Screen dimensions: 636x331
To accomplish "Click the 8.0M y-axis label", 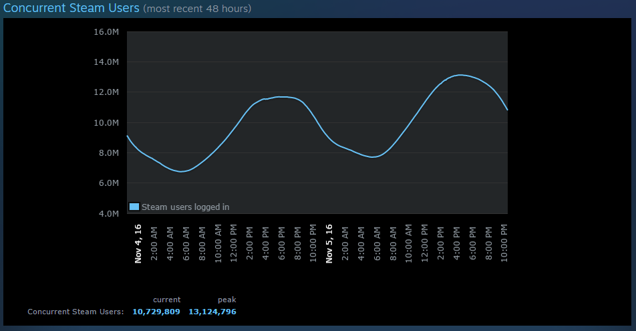I will coord(109,152).
